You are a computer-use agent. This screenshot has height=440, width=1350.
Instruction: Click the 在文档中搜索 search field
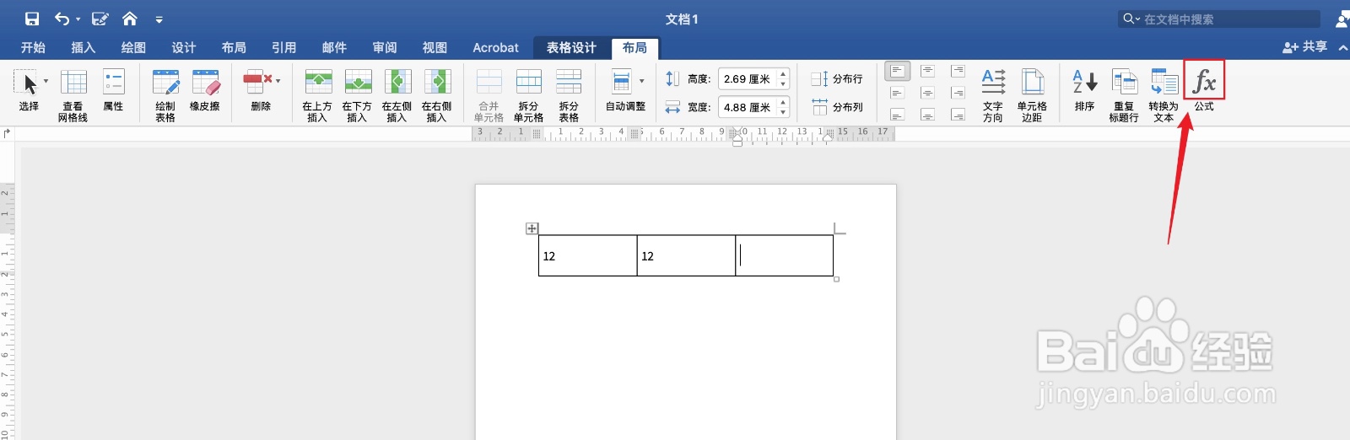coord(1220,19)
